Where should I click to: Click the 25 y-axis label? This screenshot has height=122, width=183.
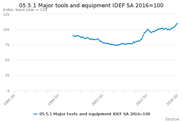[7, 76]
